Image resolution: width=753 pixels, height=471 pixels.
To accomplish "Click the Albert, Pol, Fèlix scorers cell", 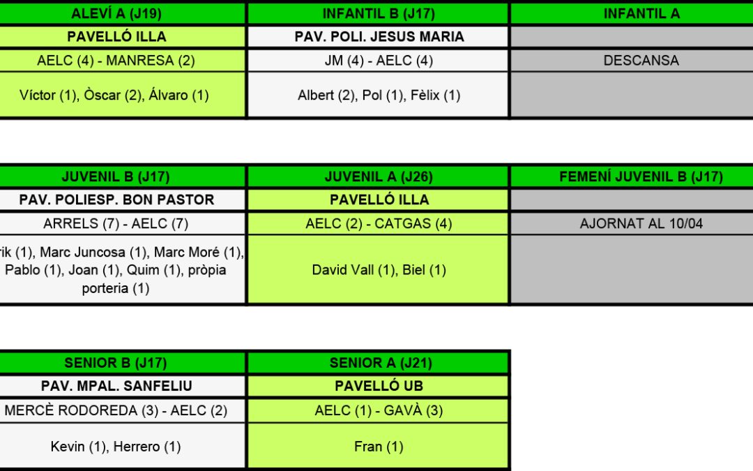I will tap(379, 95).
